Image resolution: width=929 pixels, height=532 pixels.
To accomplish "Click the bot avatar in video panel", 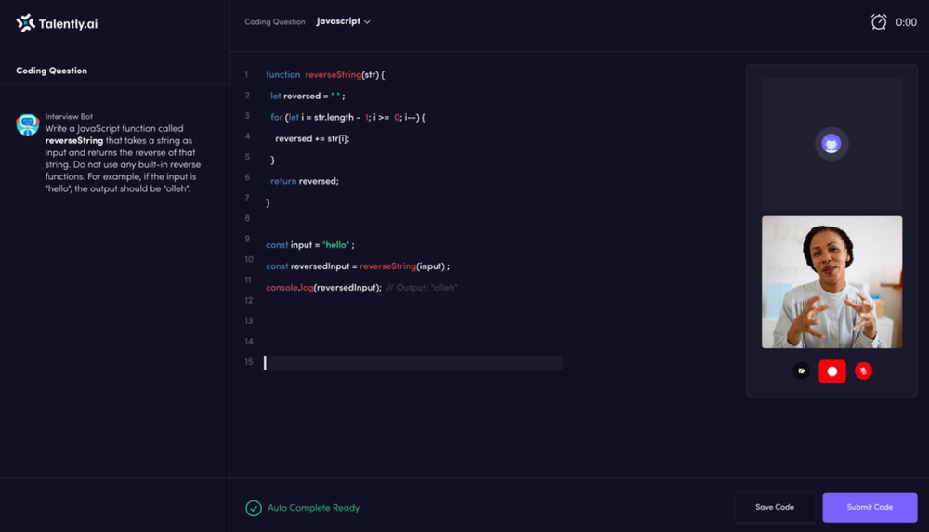I will (x=831, y=143).
